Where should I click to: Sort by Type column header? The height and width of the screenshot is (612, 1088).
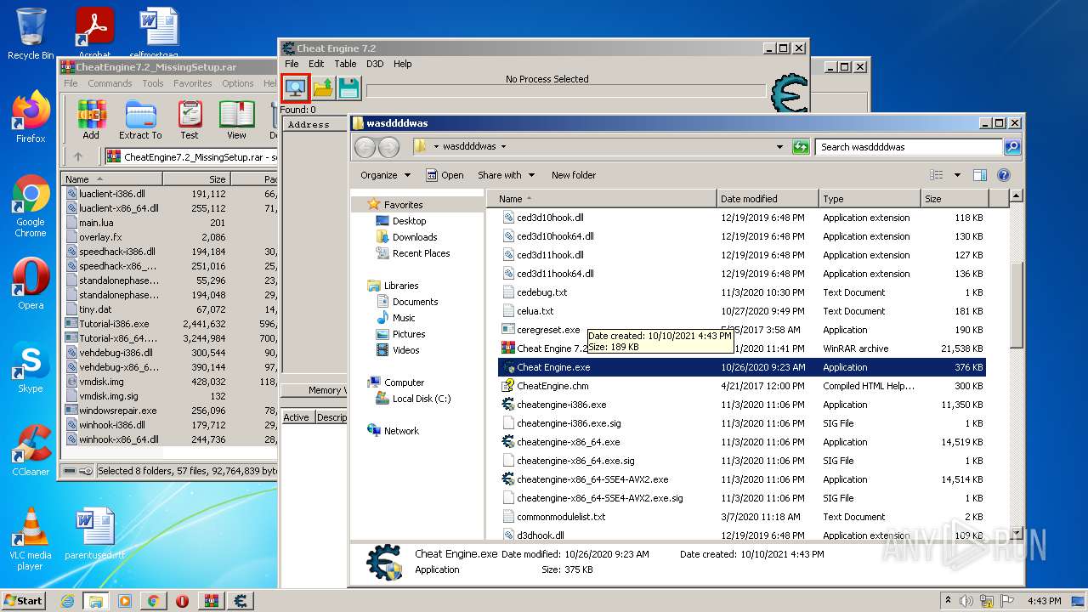(870, 199)
